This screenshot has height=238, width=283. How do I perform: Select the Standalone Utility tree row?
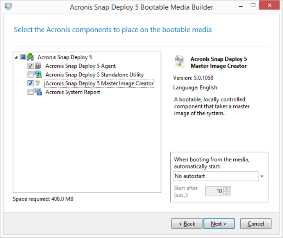95,74
